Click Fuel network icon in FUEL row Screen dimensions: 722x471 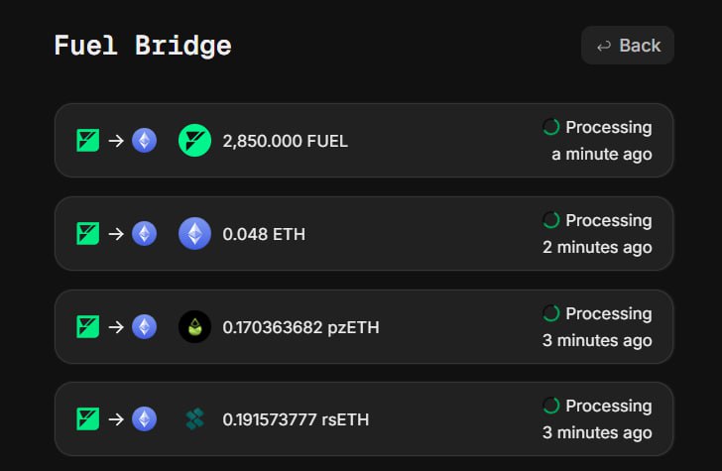pyautogui.click(x=87, y=141)
